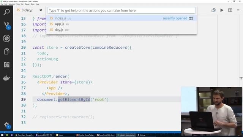
Task: Select App.js in quick open list
Action: click(x=121, y=24)
